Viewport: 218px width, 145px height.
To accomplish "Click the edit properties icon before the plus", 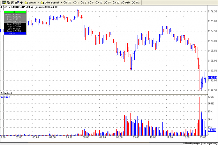I will (x=17, y=2).
